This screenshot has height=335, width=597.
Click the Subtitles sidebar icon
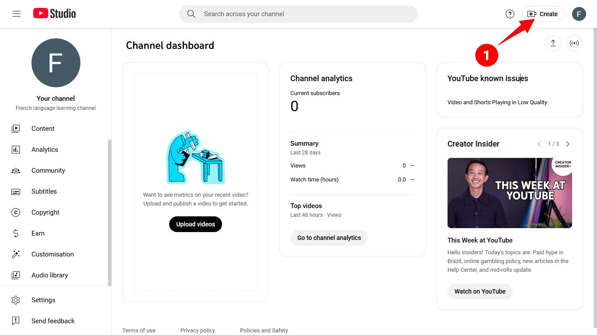[16, 191]
